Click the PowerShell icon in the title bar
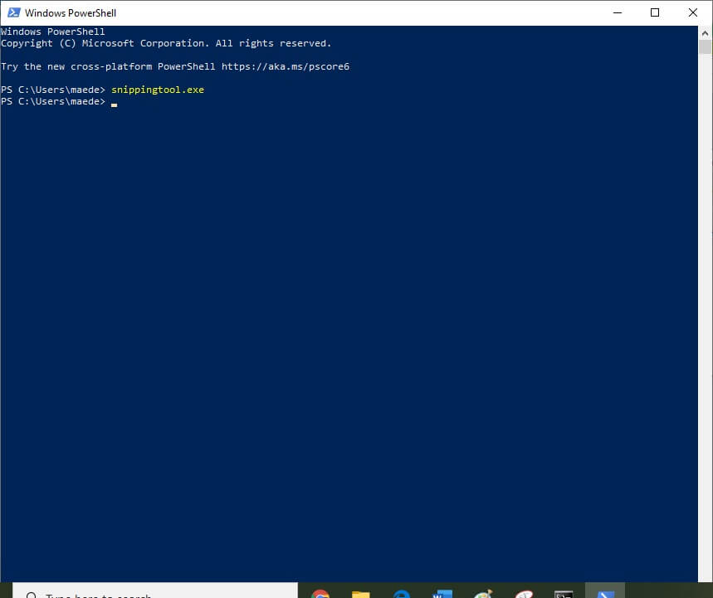This screenshot has width=713, height=598. point(12,12)
